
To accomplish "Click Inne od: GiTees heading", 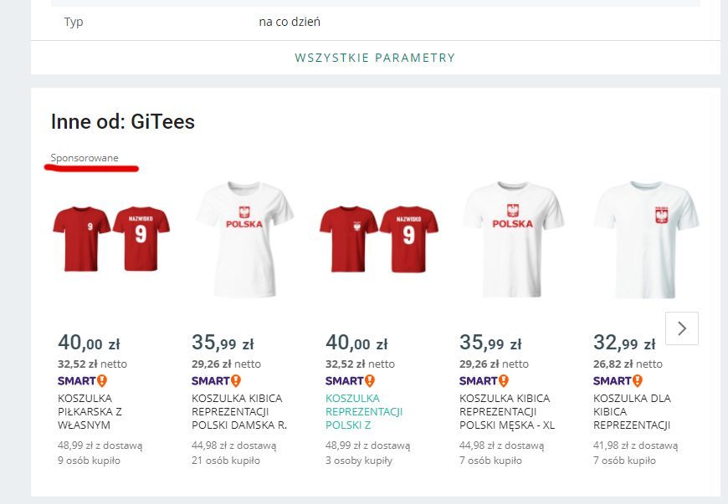I will coord(122,122).
